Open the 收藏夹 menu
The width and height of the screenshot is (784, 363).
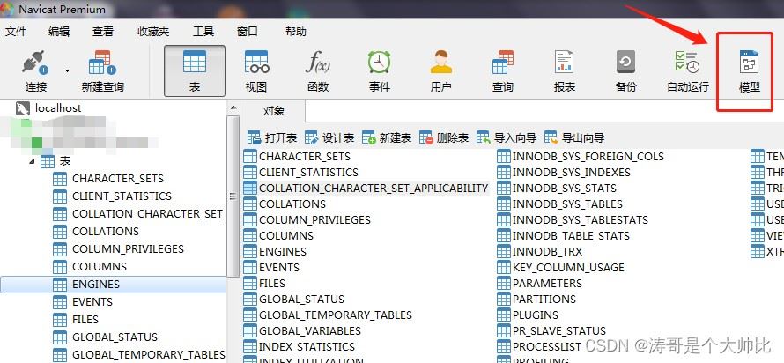(x=153, y=32)
